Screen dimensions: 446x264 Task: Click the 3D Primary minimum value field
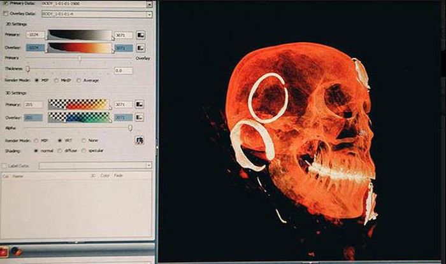point(34,104)
